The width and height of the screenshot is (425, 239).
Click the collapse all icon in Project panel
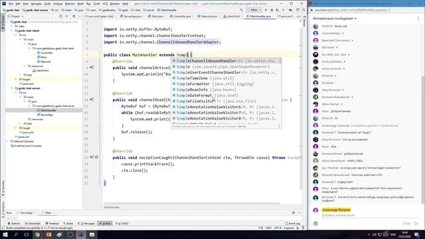[x=66, y=16]
